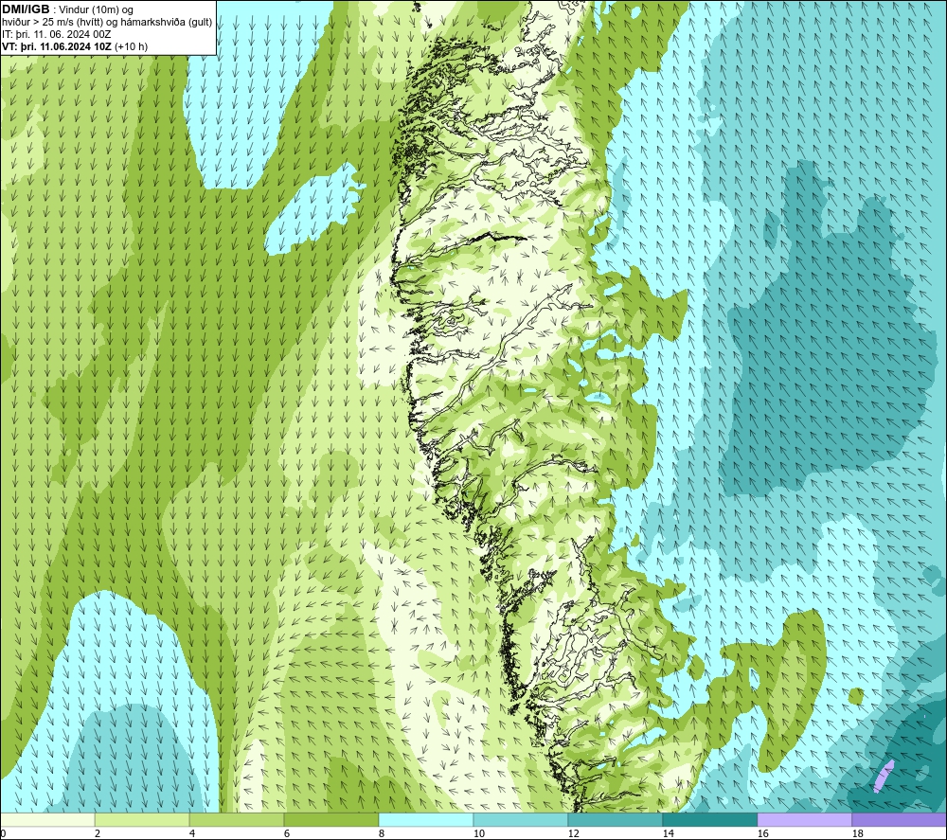The image size is (947, 840).
Task: Click the aqua 10–12 m/s legend swatch
Action: [x=521, y=819]
